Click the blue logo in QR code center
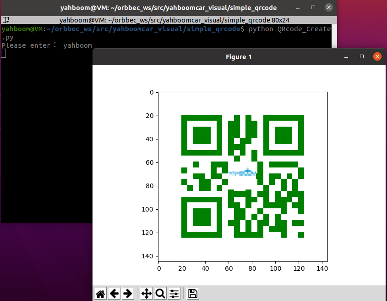 [242, 172]
